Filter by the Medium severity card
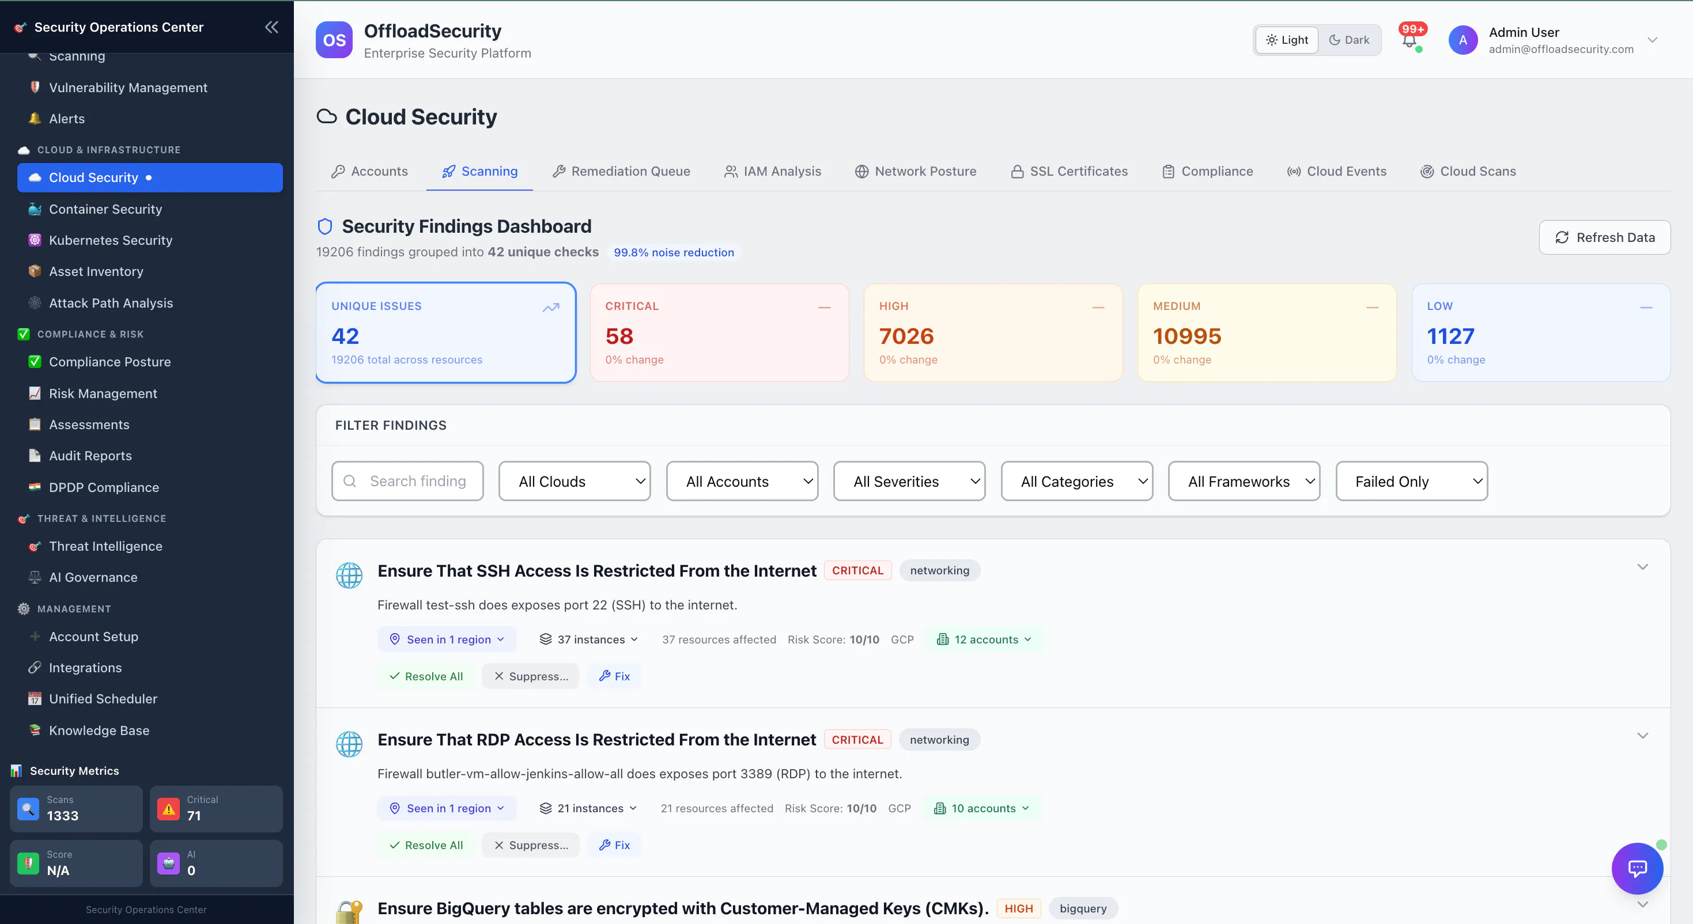This screenshot has width=1693, height=924. [x=1267, y=332]
